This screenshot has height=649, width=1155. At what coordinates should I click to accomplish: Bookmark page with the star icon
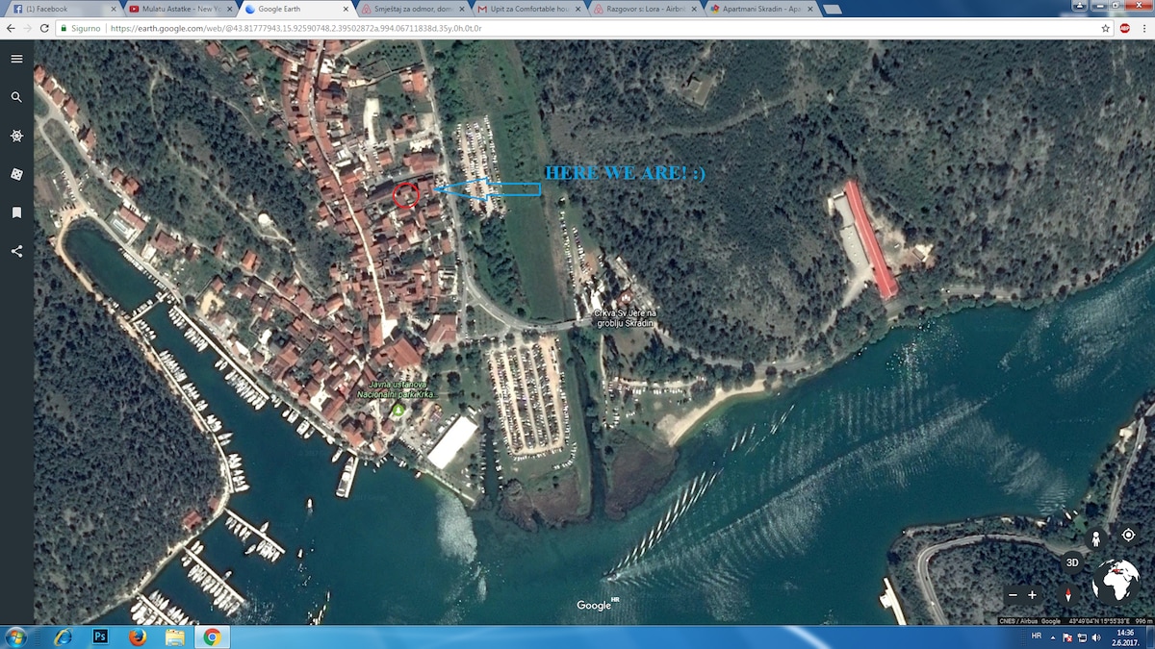(1106, 28)
